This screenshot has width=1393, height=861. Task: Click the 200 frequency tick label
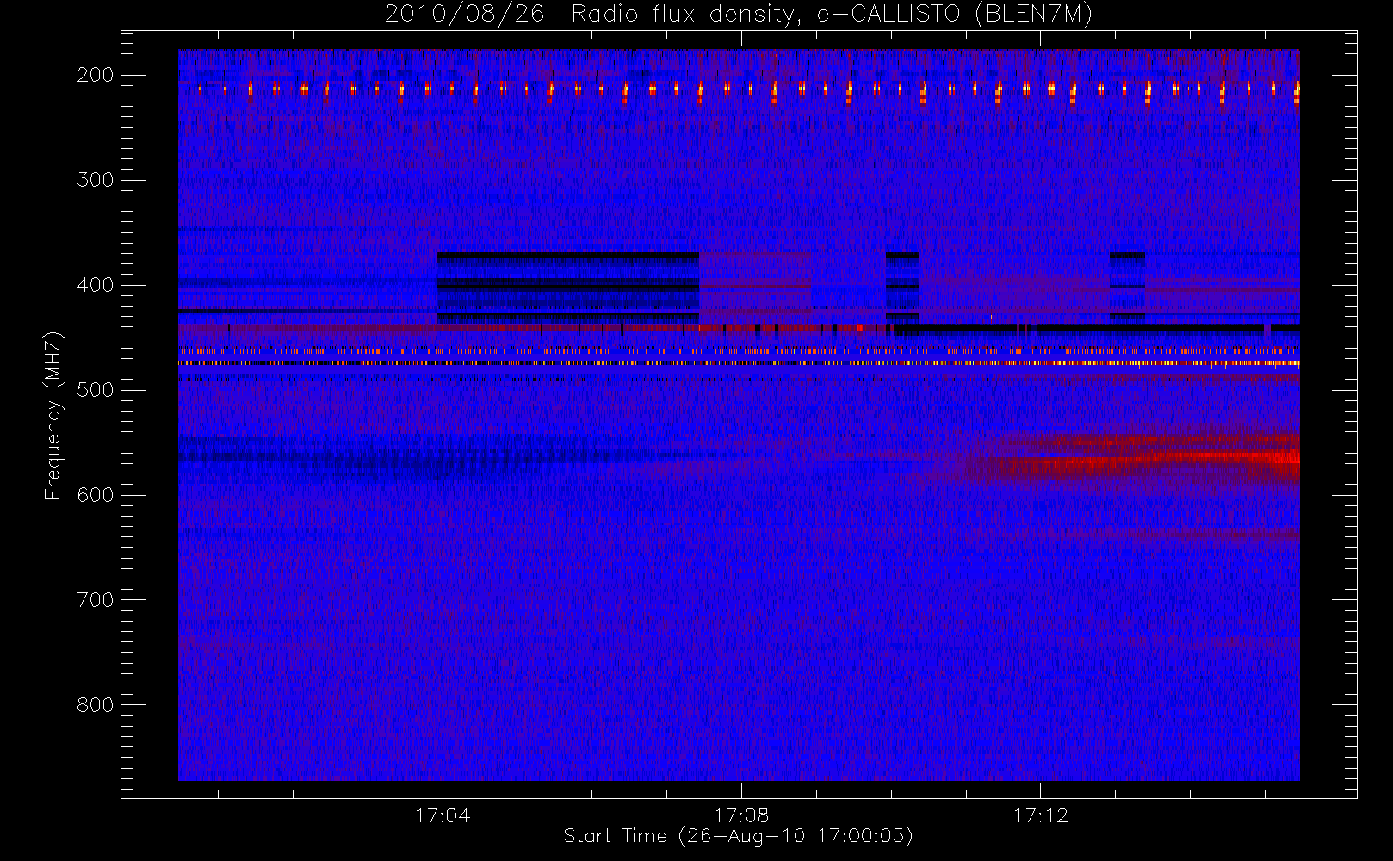[x=95, y=75]
